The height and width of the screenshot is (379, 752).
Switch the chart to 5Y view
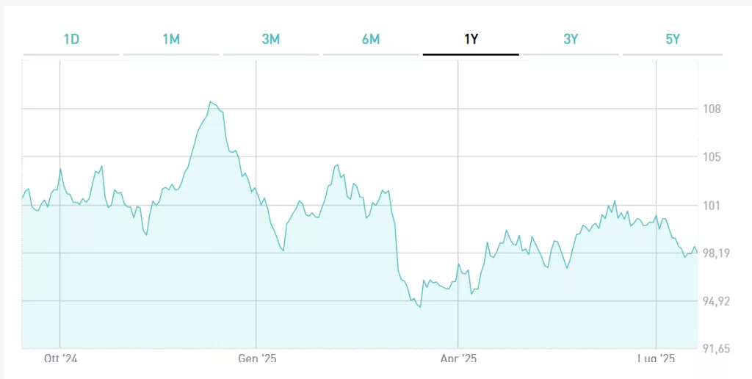pos(673,40)
